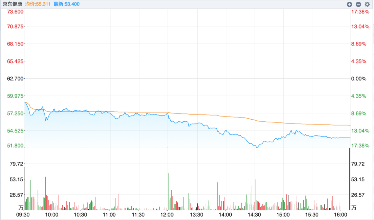
Task: Click the left 53.15 volume label
Action: point(17,179)
